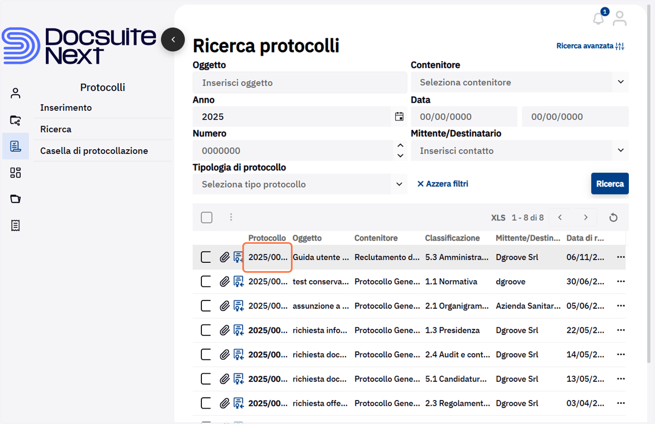Open the row menu for Guida utente row

tap(621, 257)
